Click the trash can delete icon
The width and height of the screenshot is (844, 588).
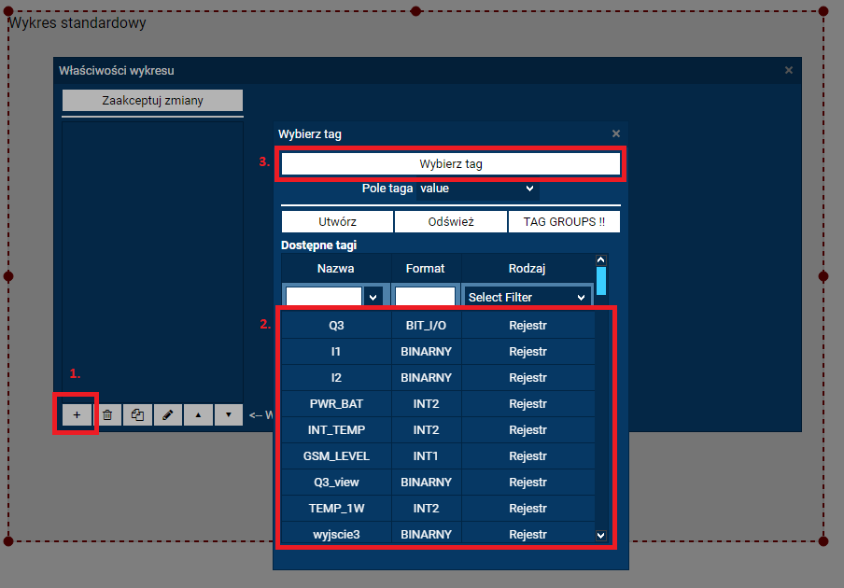(107, 415)
